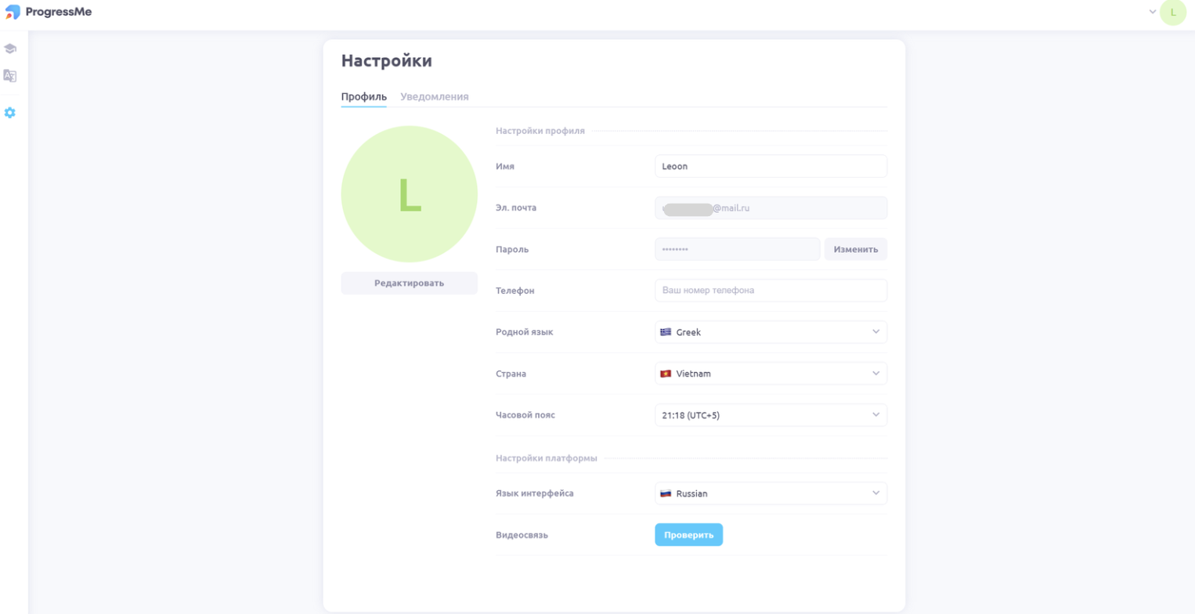Click the Телефон field label

point(515,291)
